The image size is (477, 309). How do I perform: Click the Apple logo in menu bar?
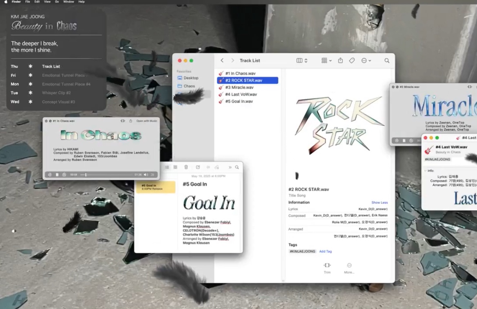5,2
